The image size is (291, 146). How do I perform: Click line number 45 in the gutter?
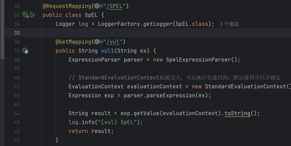tap(17, 122)
